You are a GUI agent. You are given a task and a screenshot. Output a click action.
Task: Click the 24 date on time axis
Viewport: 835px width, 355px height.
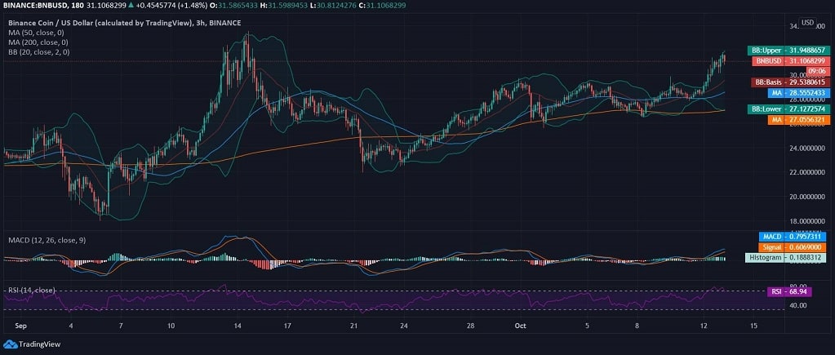click(405, 325)
